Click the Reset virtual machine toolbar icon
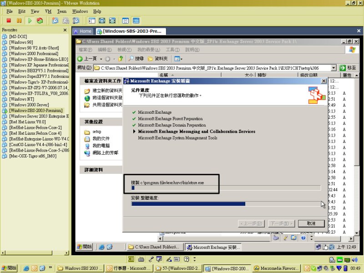 [x=40, y=20]
